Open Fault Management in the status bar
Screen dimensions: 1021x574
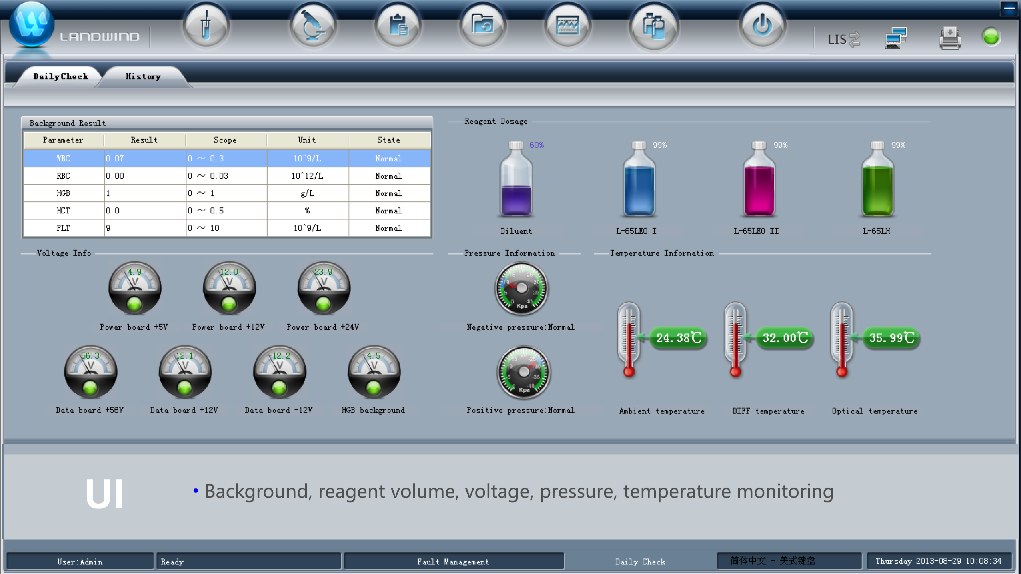pos(453,562)
